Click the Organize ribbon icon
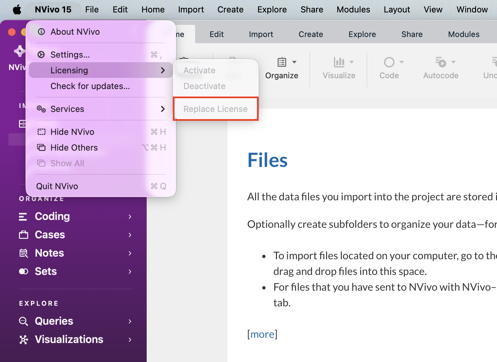 tap(282, 62)
